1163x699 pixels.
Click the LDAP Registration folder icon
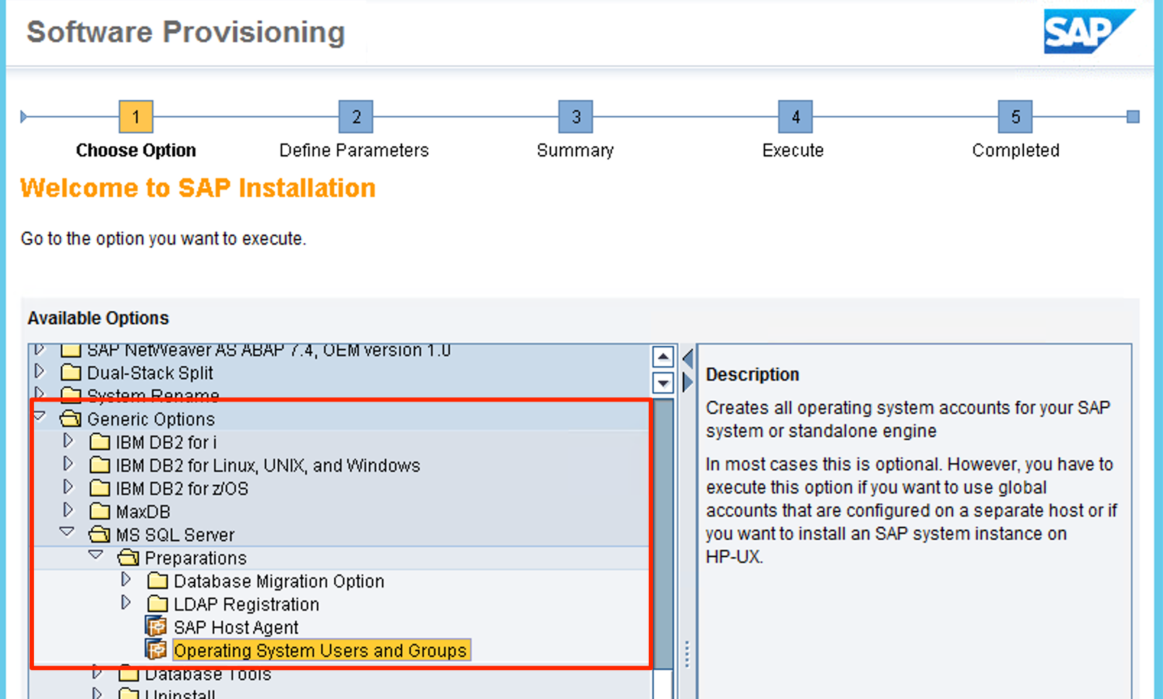point(157,604)
